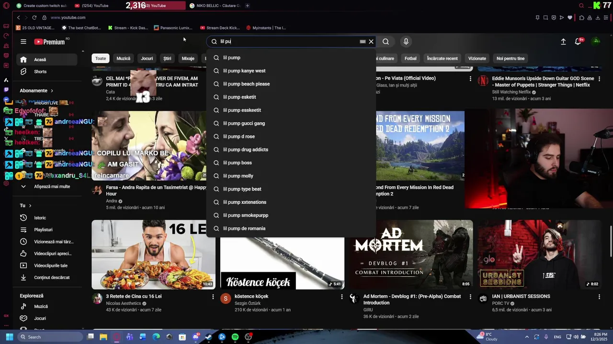This screenshot has height=344, width=613.
Task: Filter by 'Încărcate recent' chip
Action: click(x=442, y=58)
